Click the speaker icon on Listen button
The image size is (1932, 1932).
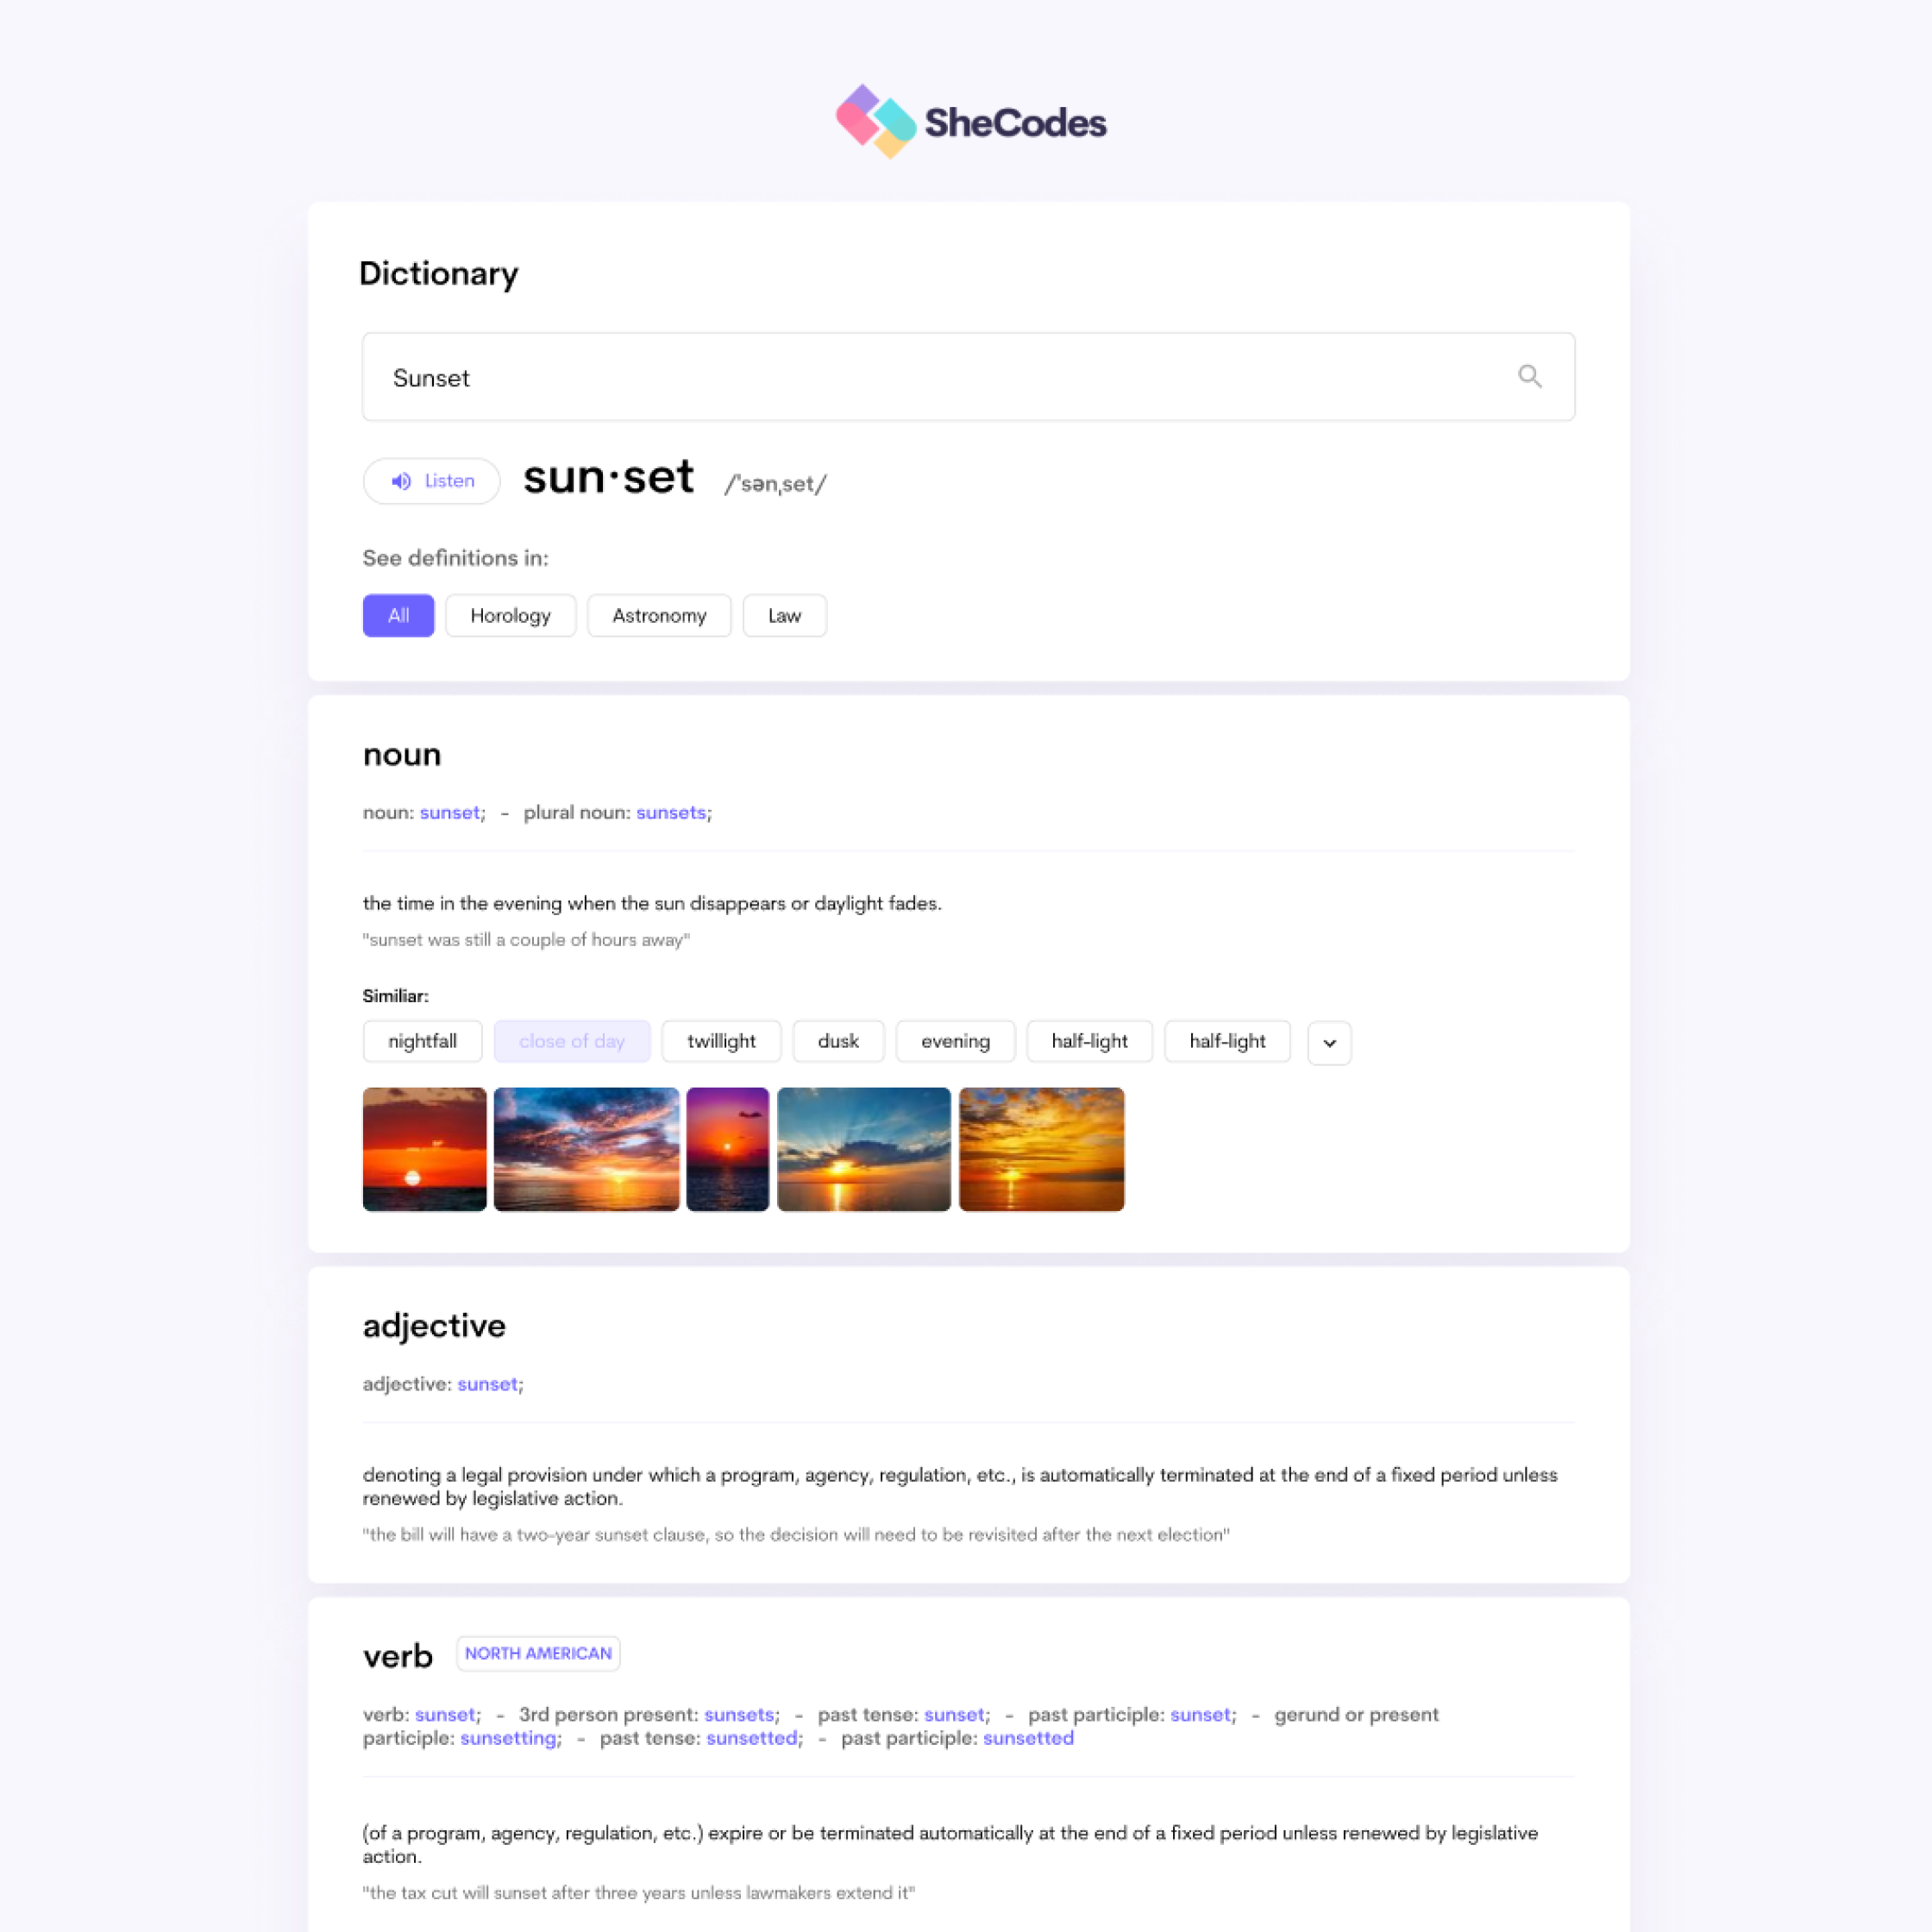(402, 481)
